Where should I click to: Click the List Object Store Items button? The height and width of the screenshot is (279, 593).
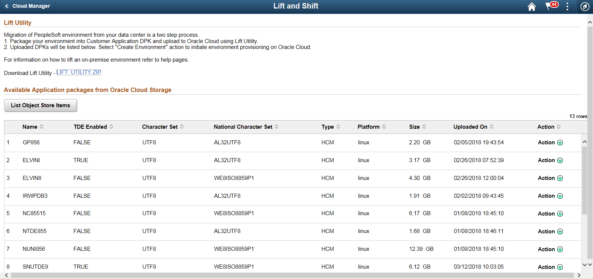coord(40,105)
